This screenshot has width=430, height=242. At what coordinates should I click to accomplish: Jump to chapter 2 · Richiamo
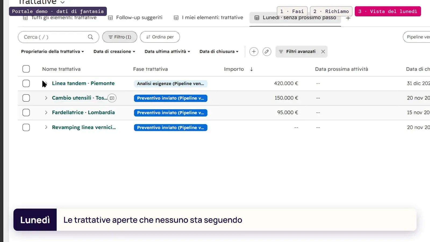[x=331, y=11]
